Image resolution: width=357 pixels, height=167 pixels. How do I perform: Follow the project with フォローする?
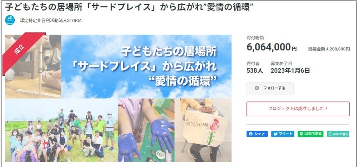point(270,88)
